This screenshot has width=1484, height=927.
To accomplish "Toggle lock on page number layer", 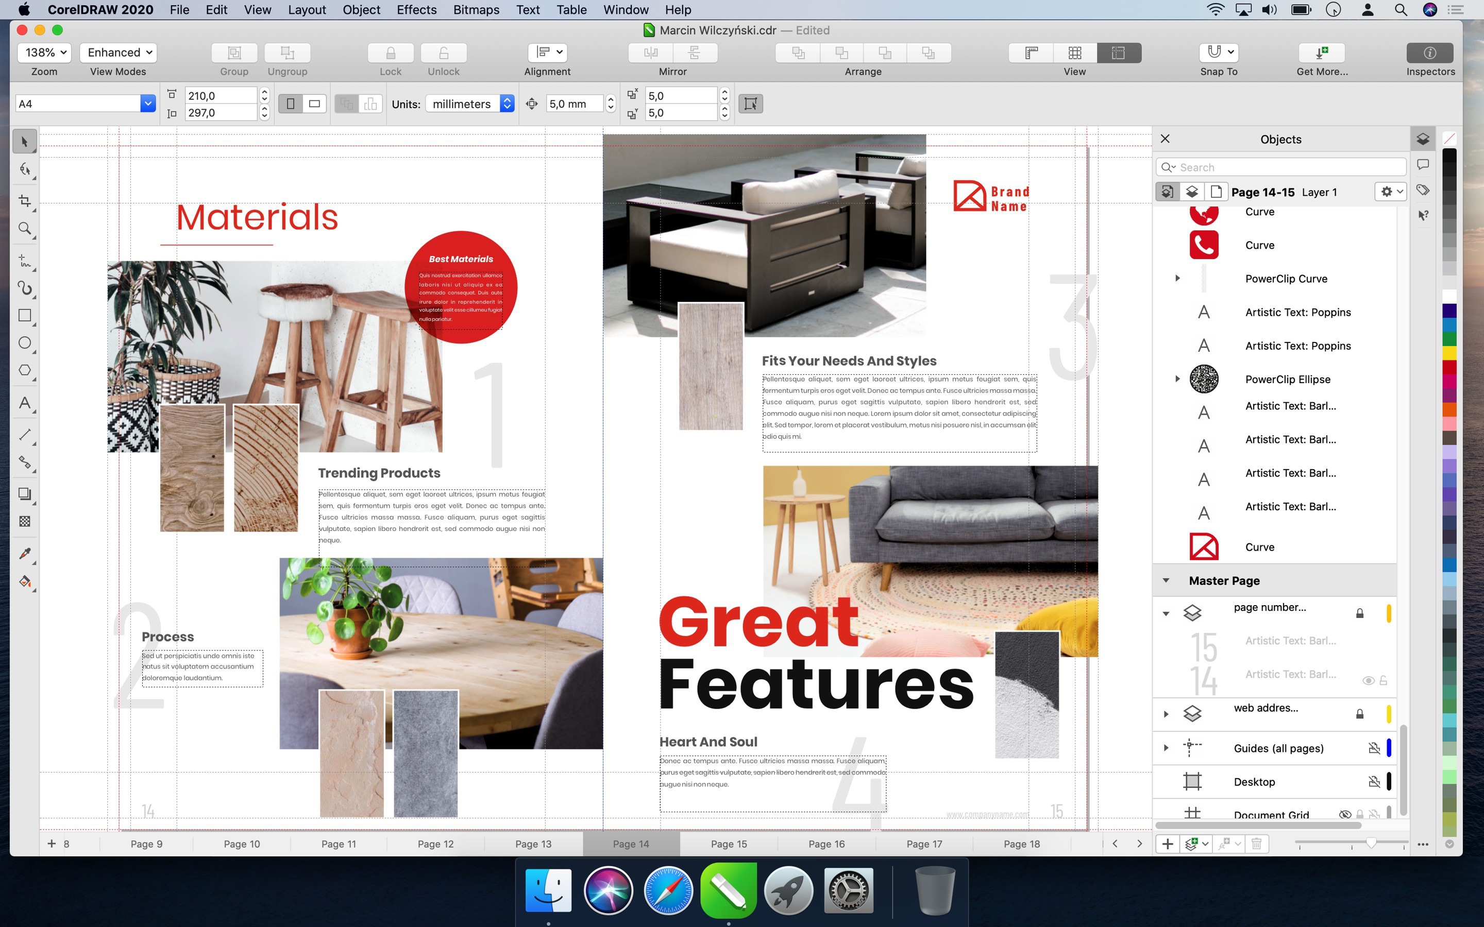I will coord(1359,613).
